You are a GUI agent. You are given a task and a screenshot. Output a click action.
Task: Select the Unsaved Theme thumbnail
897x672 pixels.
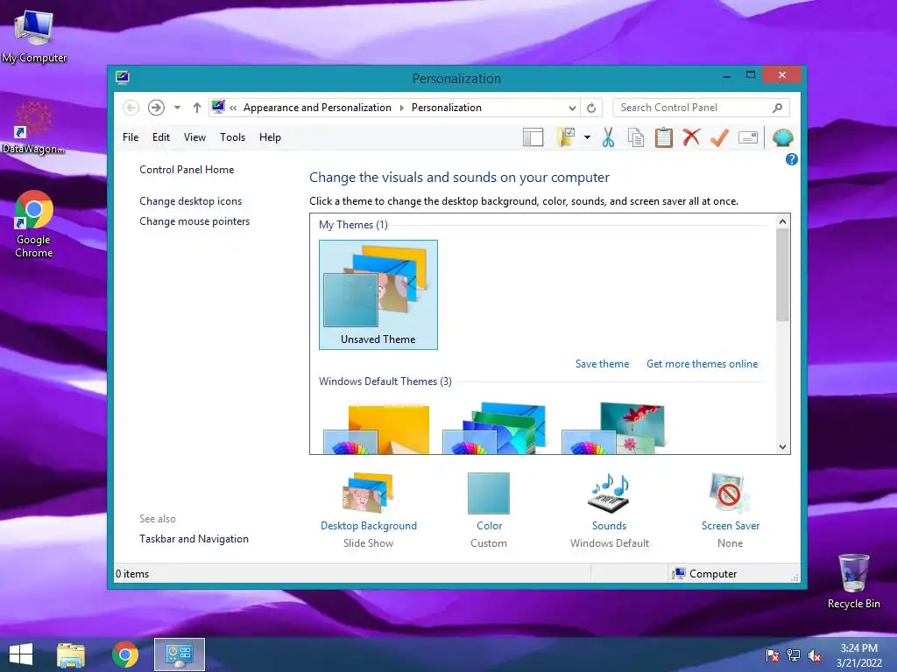378,295
